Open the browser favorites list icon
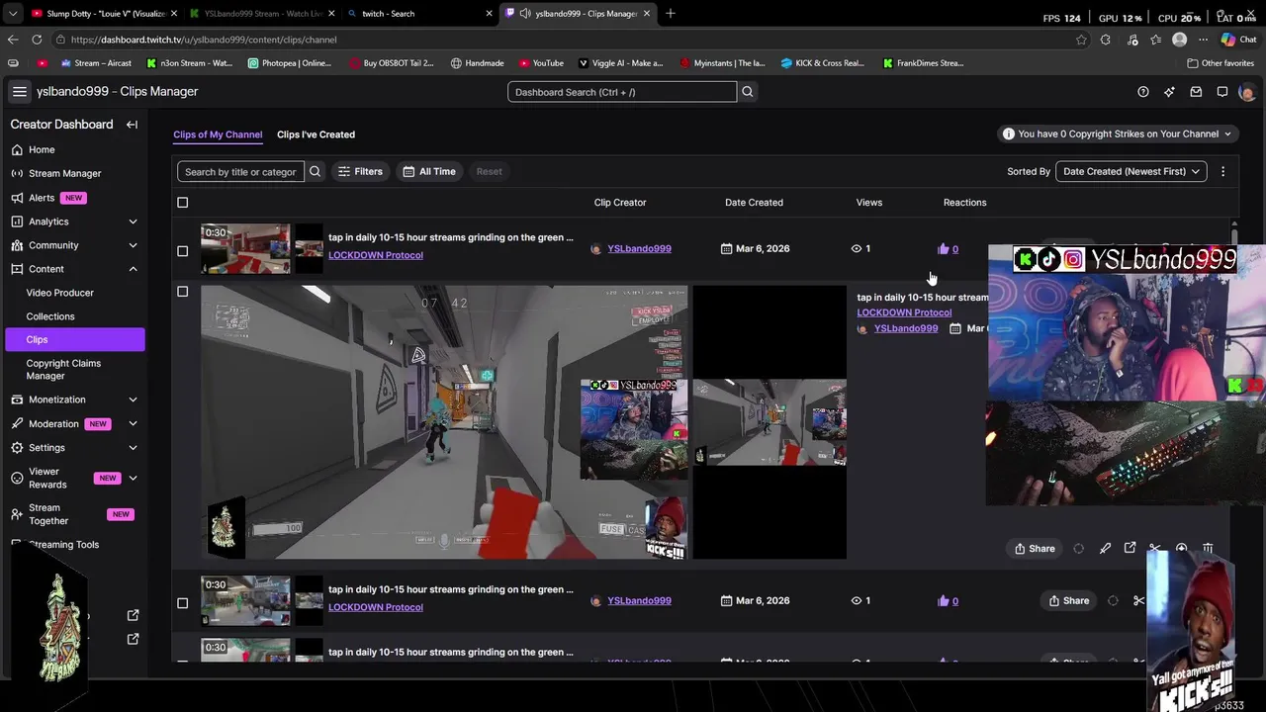1266x712 pixels. tap(1155, 40)
